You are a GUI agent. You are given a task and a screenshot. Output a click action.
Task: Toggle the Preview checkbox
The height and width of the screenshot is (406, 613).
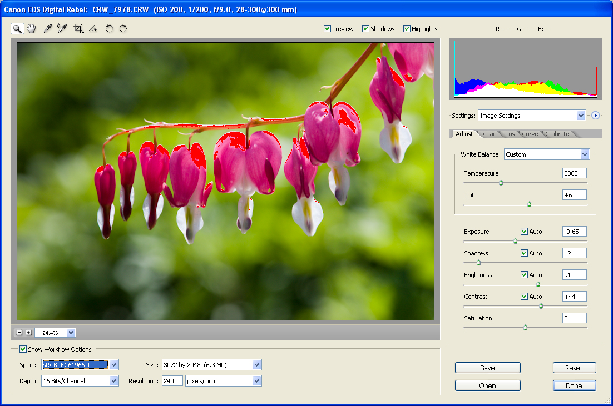coord(327,28)
